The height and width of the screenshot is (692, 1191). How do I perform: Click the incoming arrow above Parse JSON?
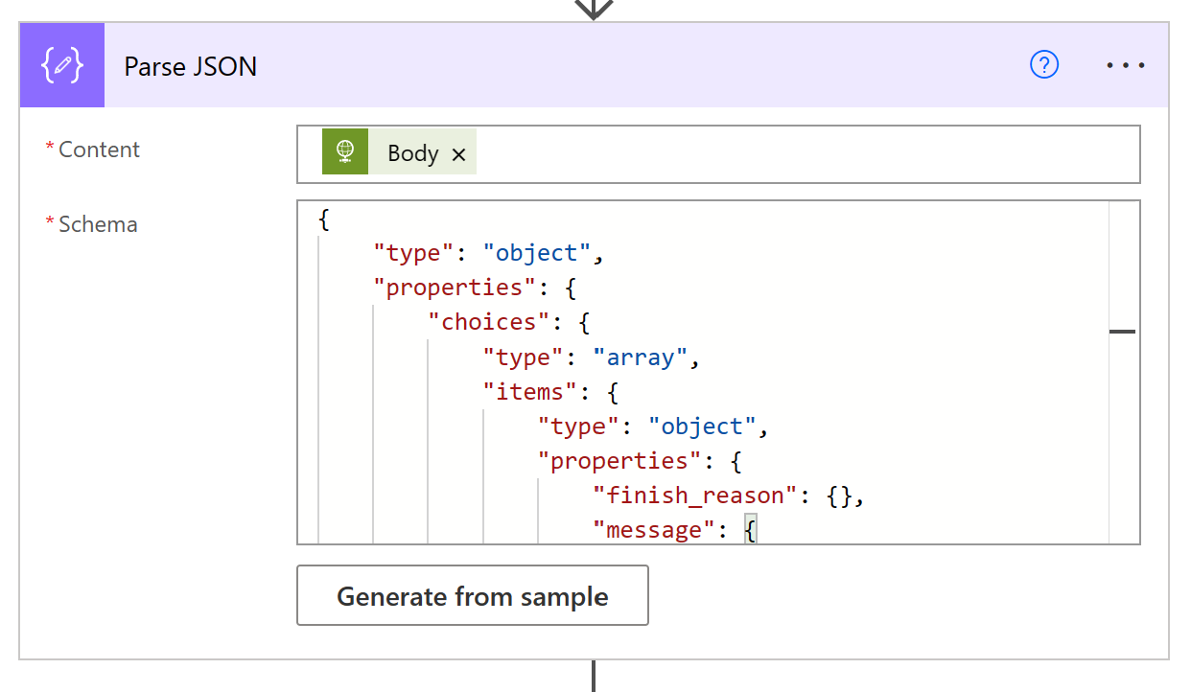point(594,10)
